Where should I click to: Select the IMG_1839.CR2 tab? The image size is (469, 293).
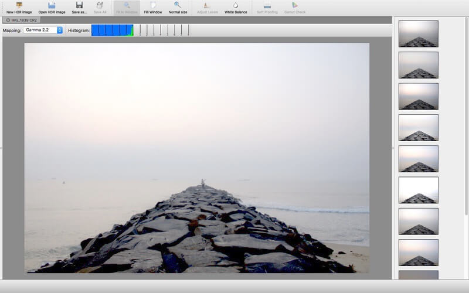(x=25, y=20)
